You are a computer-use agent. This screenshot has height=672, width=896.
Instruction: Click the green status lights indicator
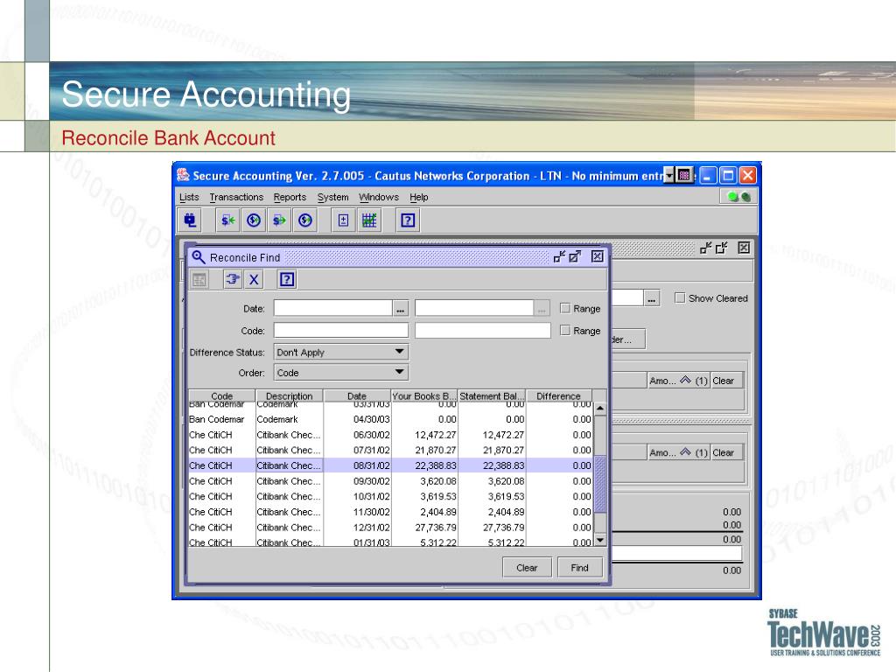[738, 197]
